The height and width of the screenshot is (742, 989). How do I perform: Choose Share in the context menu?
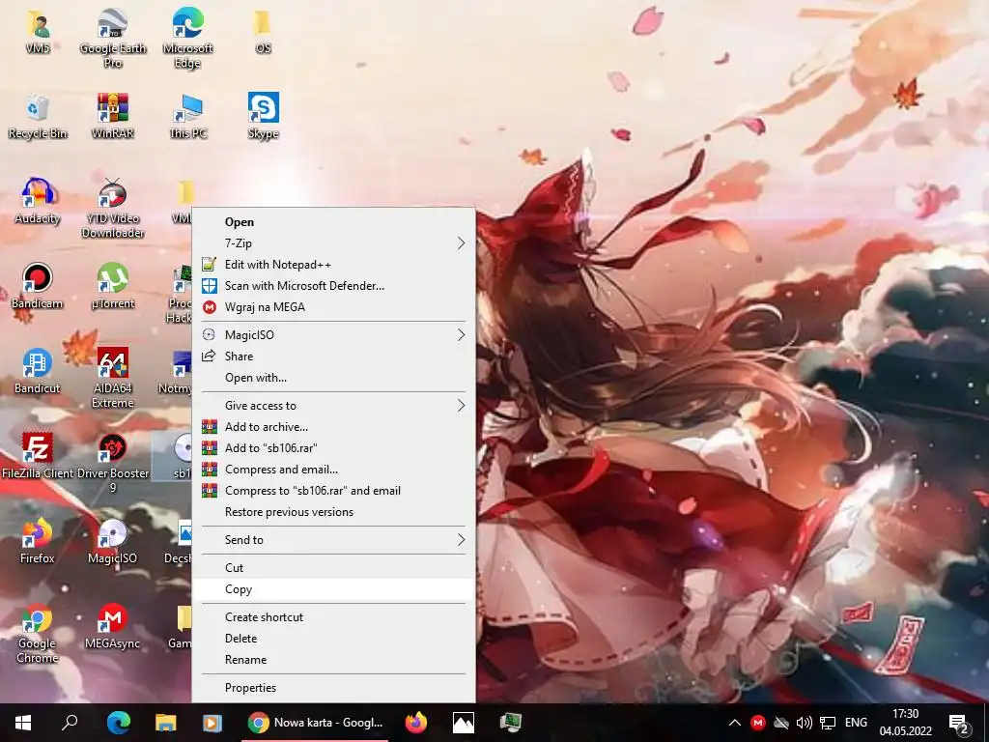[x=333, y=357]
